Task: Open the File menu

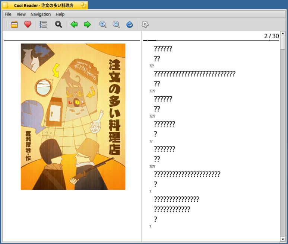Action: tap(8, 14)
